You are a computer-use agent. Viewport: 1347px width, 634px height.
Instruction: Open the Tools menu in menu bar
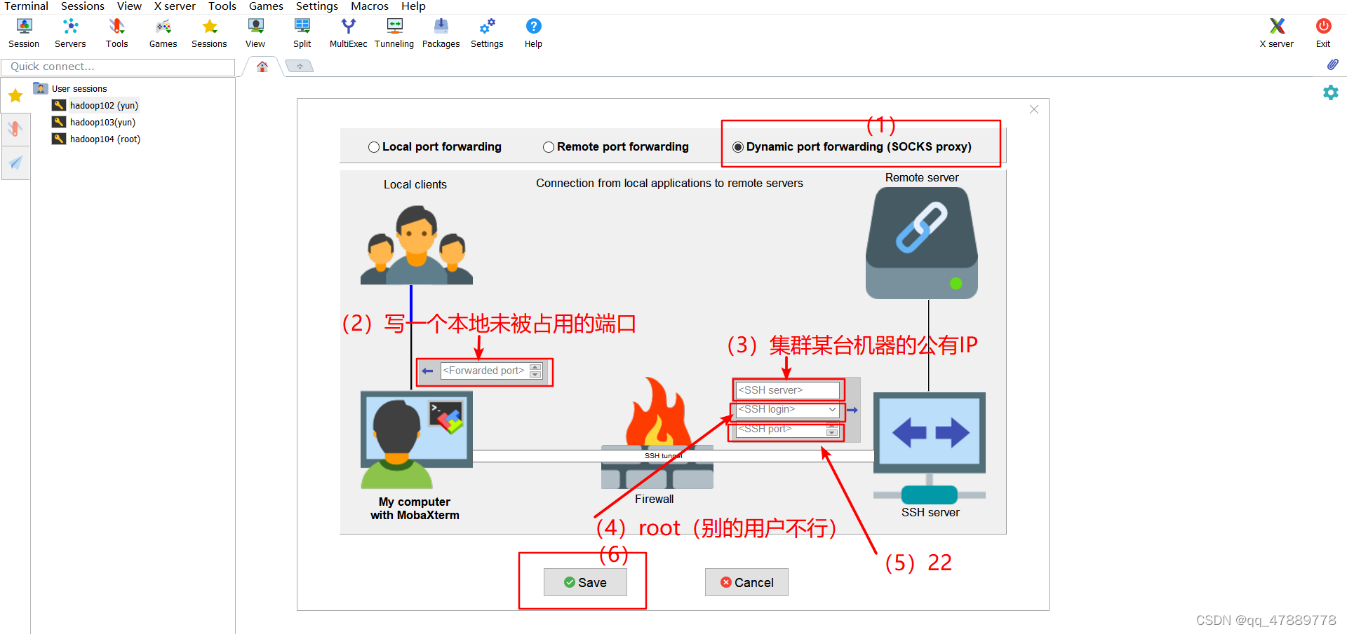click(222, 6)
